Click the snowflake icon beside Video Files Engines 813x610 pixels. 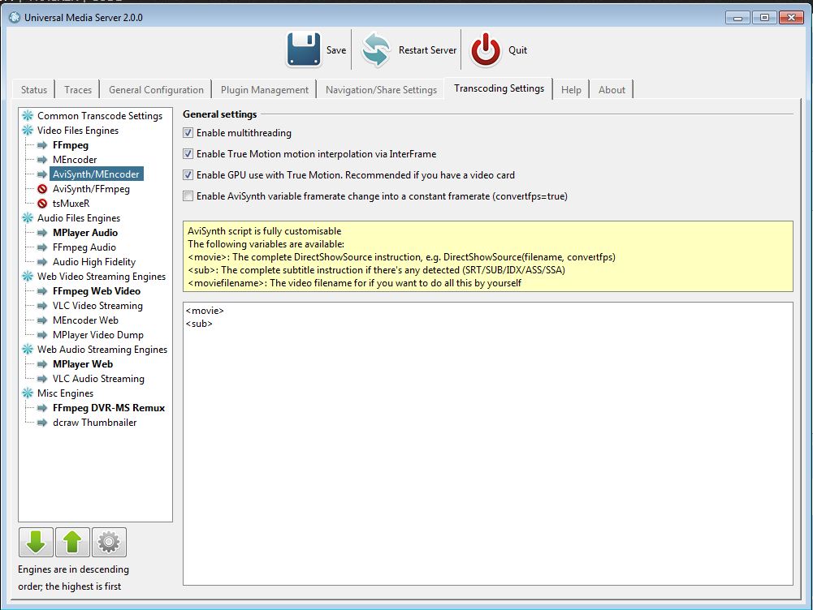click(28, 130)
